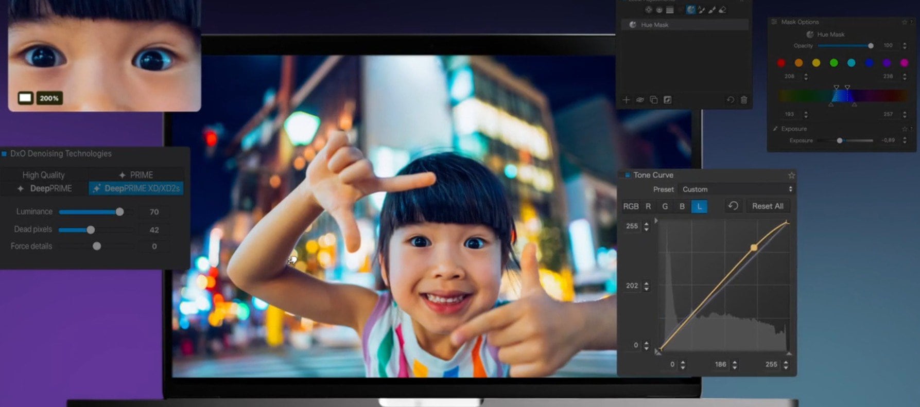Open the Tone Curve Preset Custom dropdown
Screen dimensions: 920x407
737,189
